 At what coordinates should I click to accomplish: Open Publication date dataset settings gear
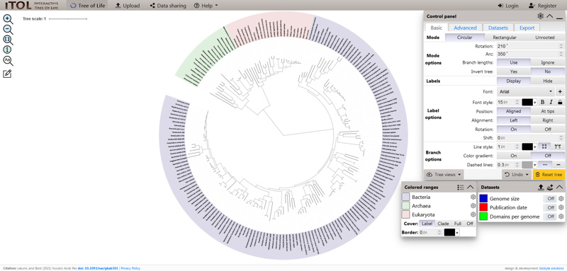click(561, 207)
